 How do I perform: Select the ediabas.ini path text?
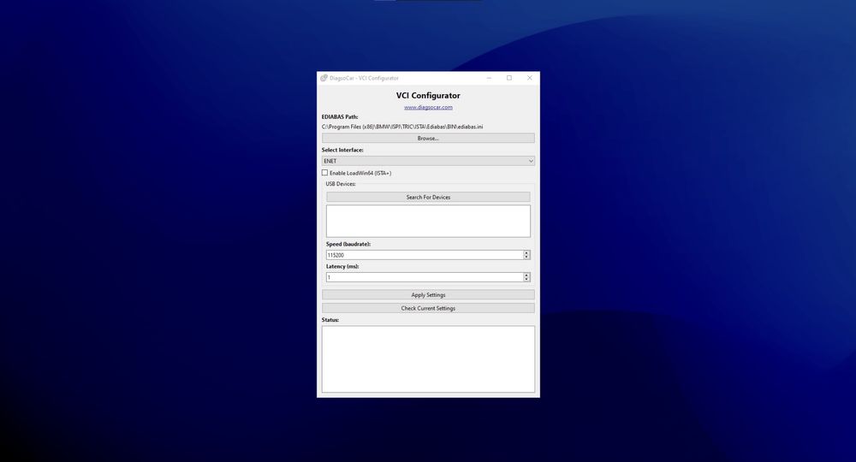[x=402, y=127]
